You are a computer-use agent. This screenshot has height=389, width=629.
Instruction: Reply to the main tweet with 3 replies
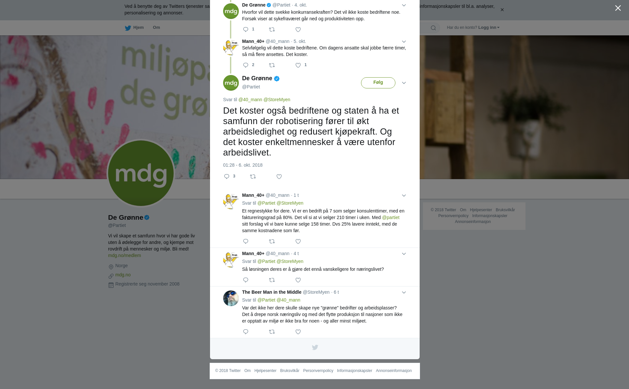tap(229, 176)
